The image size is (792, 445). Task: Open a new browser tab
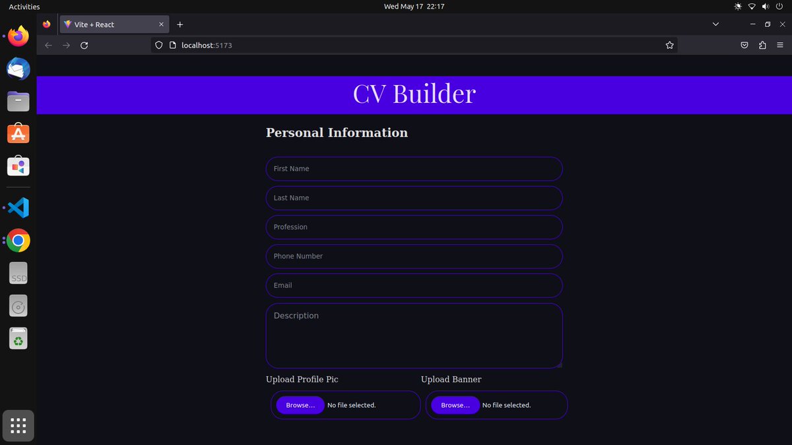[x=180, y=24]
